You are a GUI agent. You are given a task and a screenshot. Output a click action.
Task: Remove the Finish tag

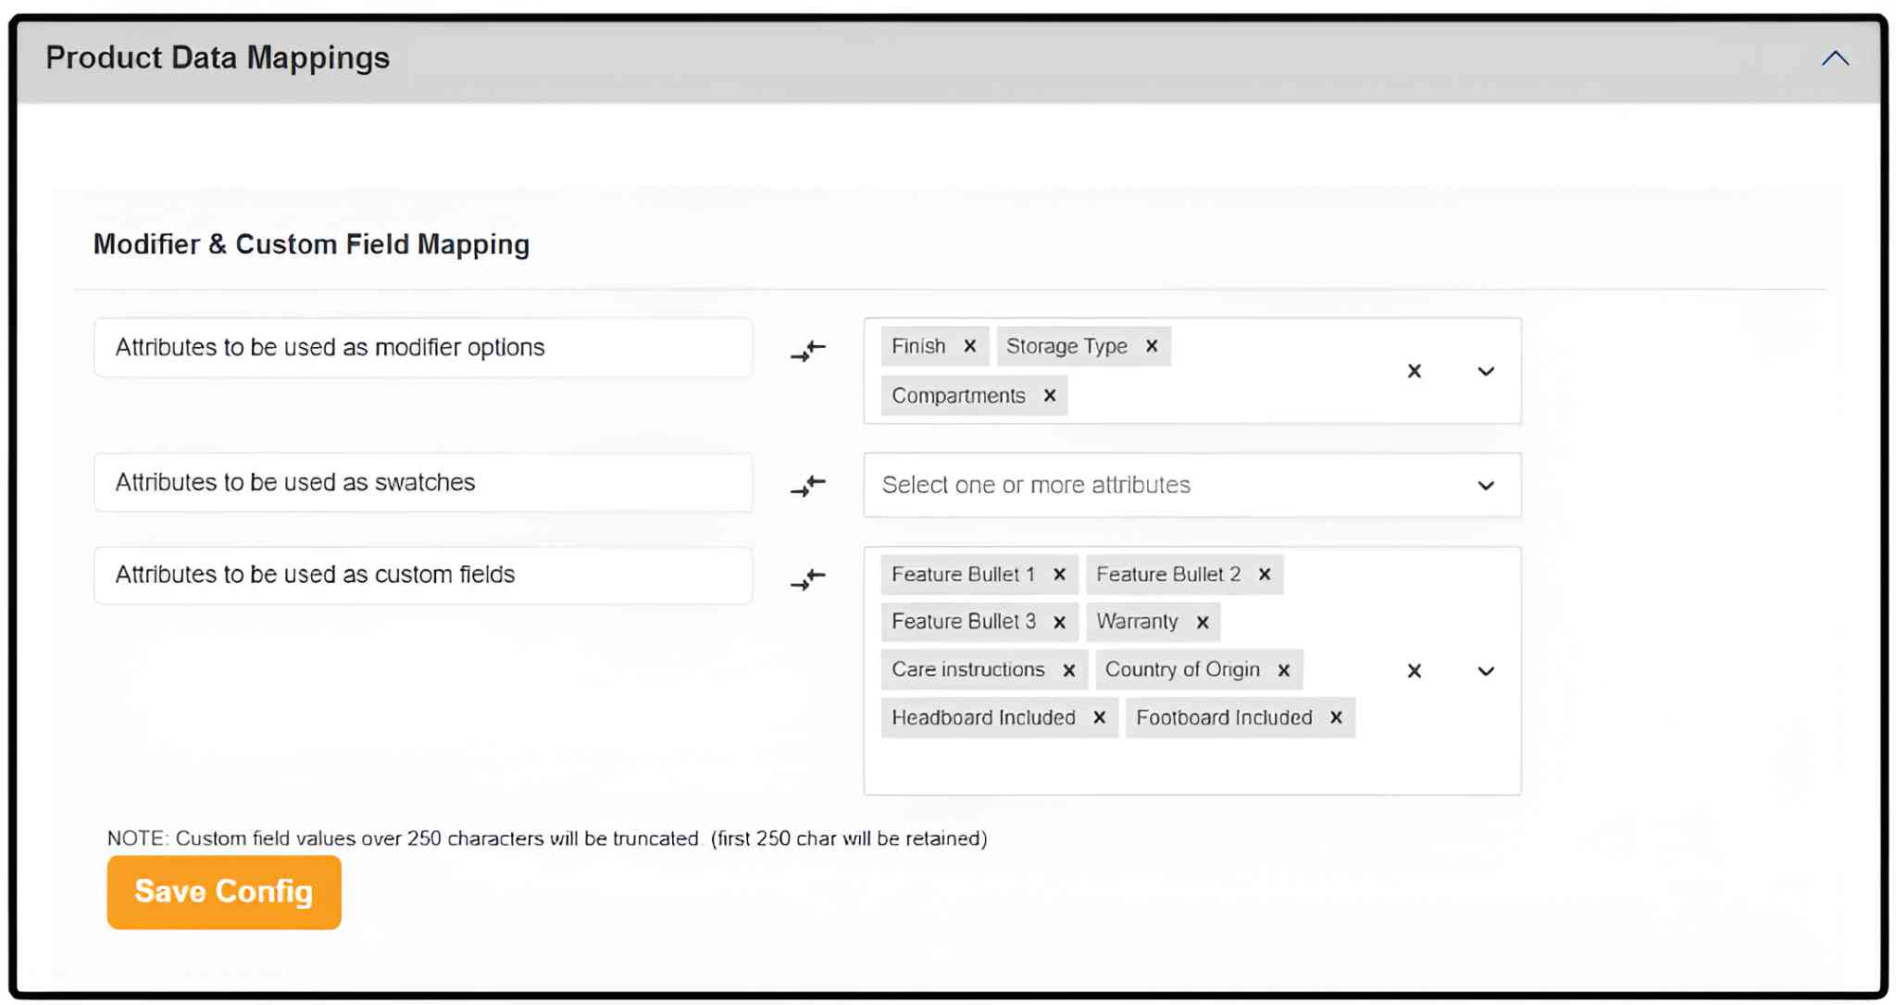tap(969, 346)
